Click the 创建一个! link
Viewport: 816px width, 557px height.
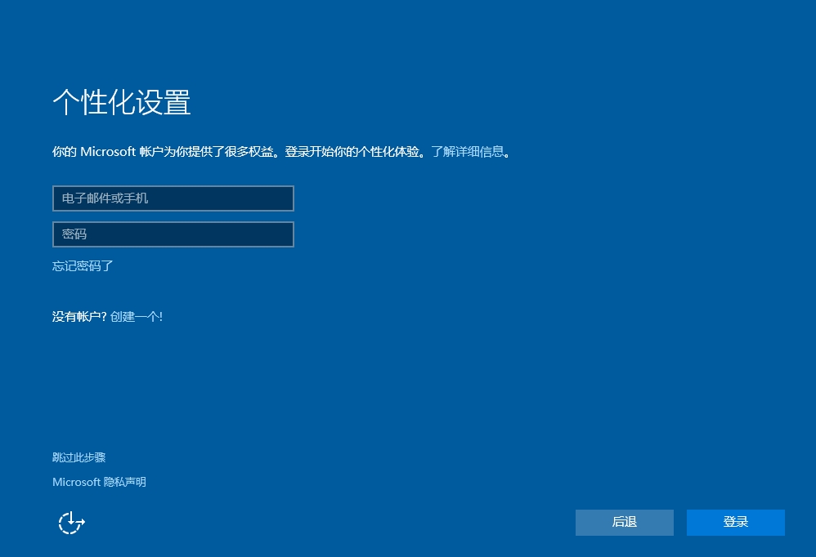(x=137, y=316)
